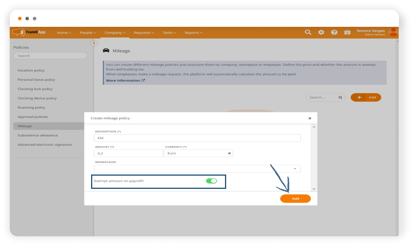Screen dimensions: 413x246
Task: Expand the Workplaces dropdown
Action: (295, 169)
